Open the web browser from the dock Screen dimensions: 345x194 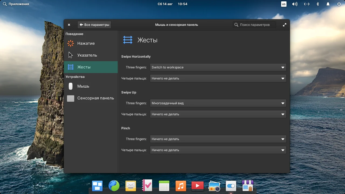(114, 186)
